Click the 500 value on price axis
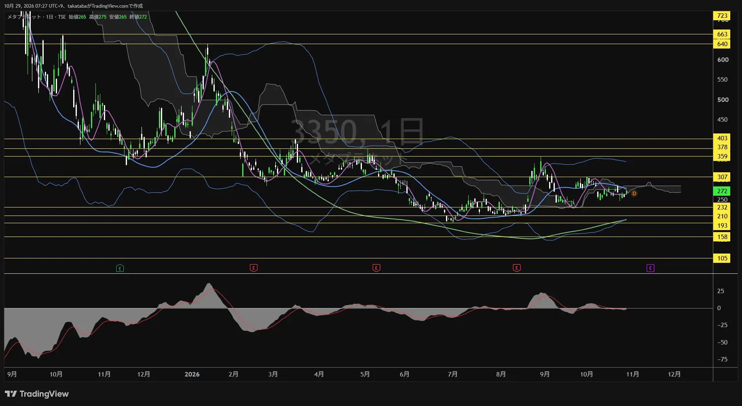Image resolution: width=742 pixels, height=406 pixels. (x=723, y=100)
